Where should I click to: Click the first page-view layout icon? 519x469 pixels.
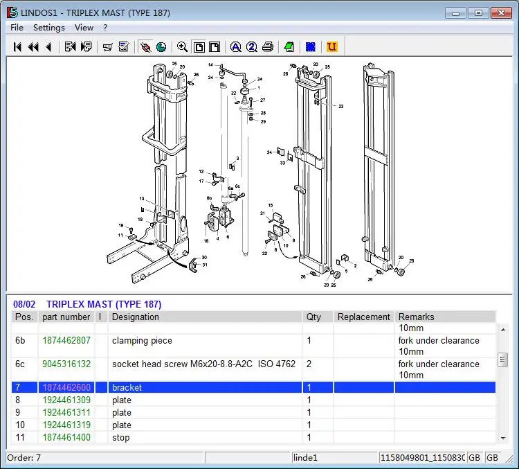tap(199, 46)
